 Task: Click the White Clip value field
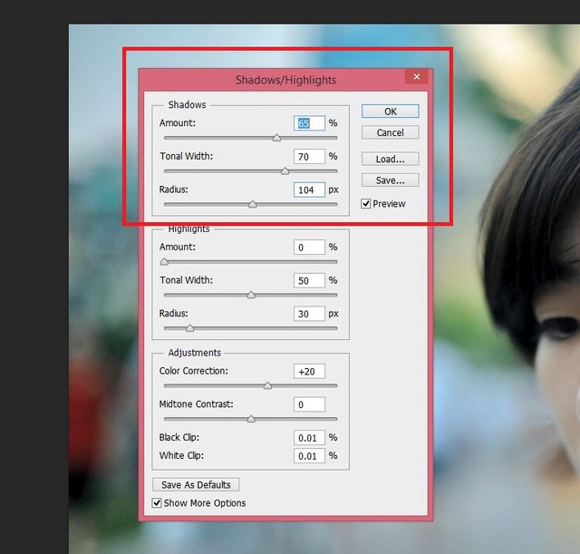tap(309, 456)
